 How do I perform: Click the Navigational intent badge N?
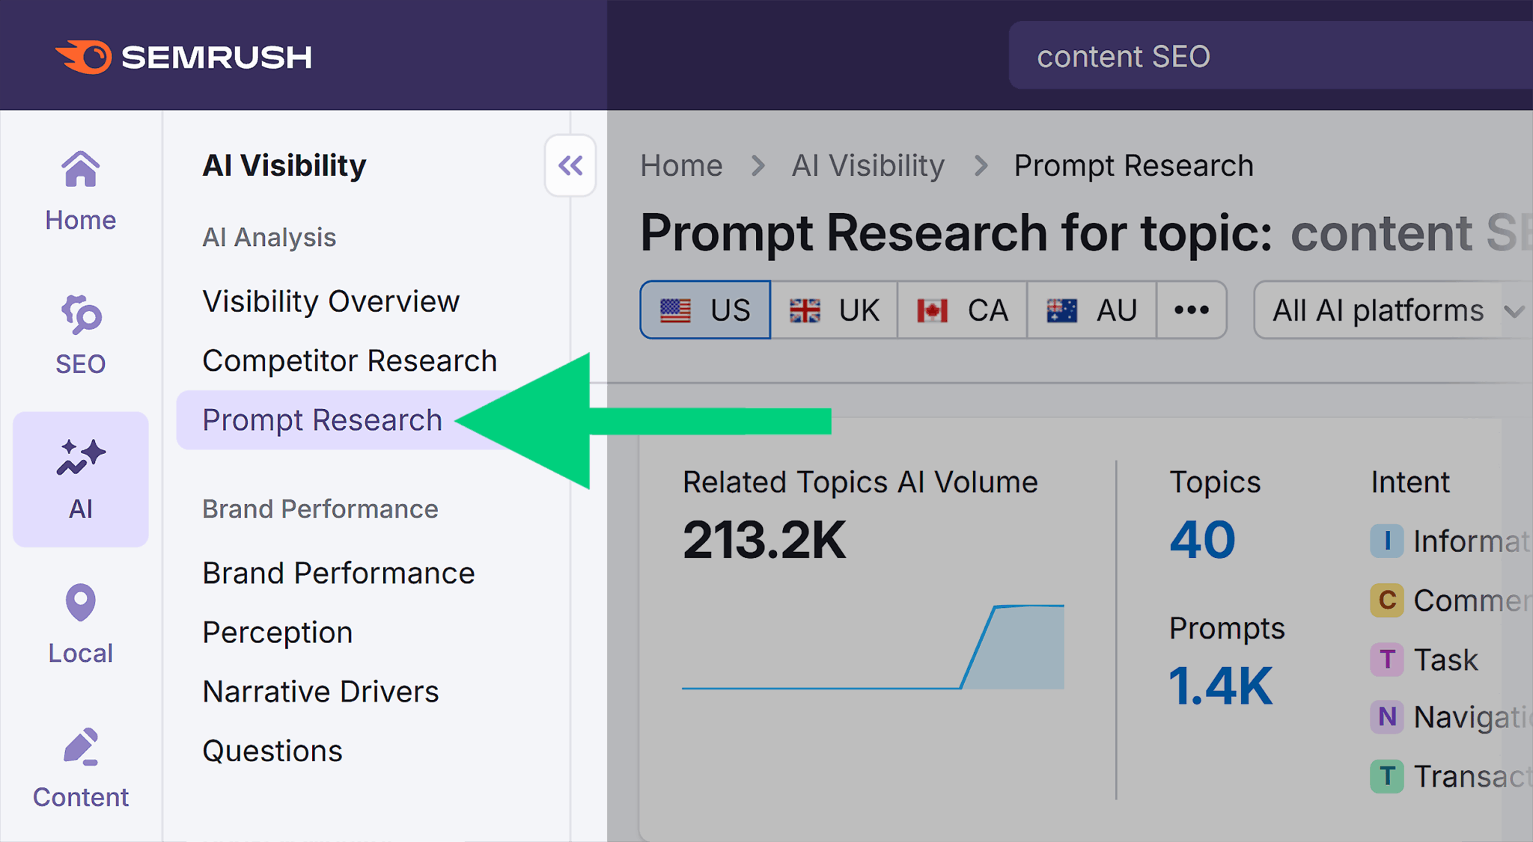point(1386,717)
